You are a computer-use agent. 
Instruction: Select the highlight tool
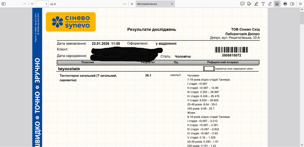pos(256,4)
